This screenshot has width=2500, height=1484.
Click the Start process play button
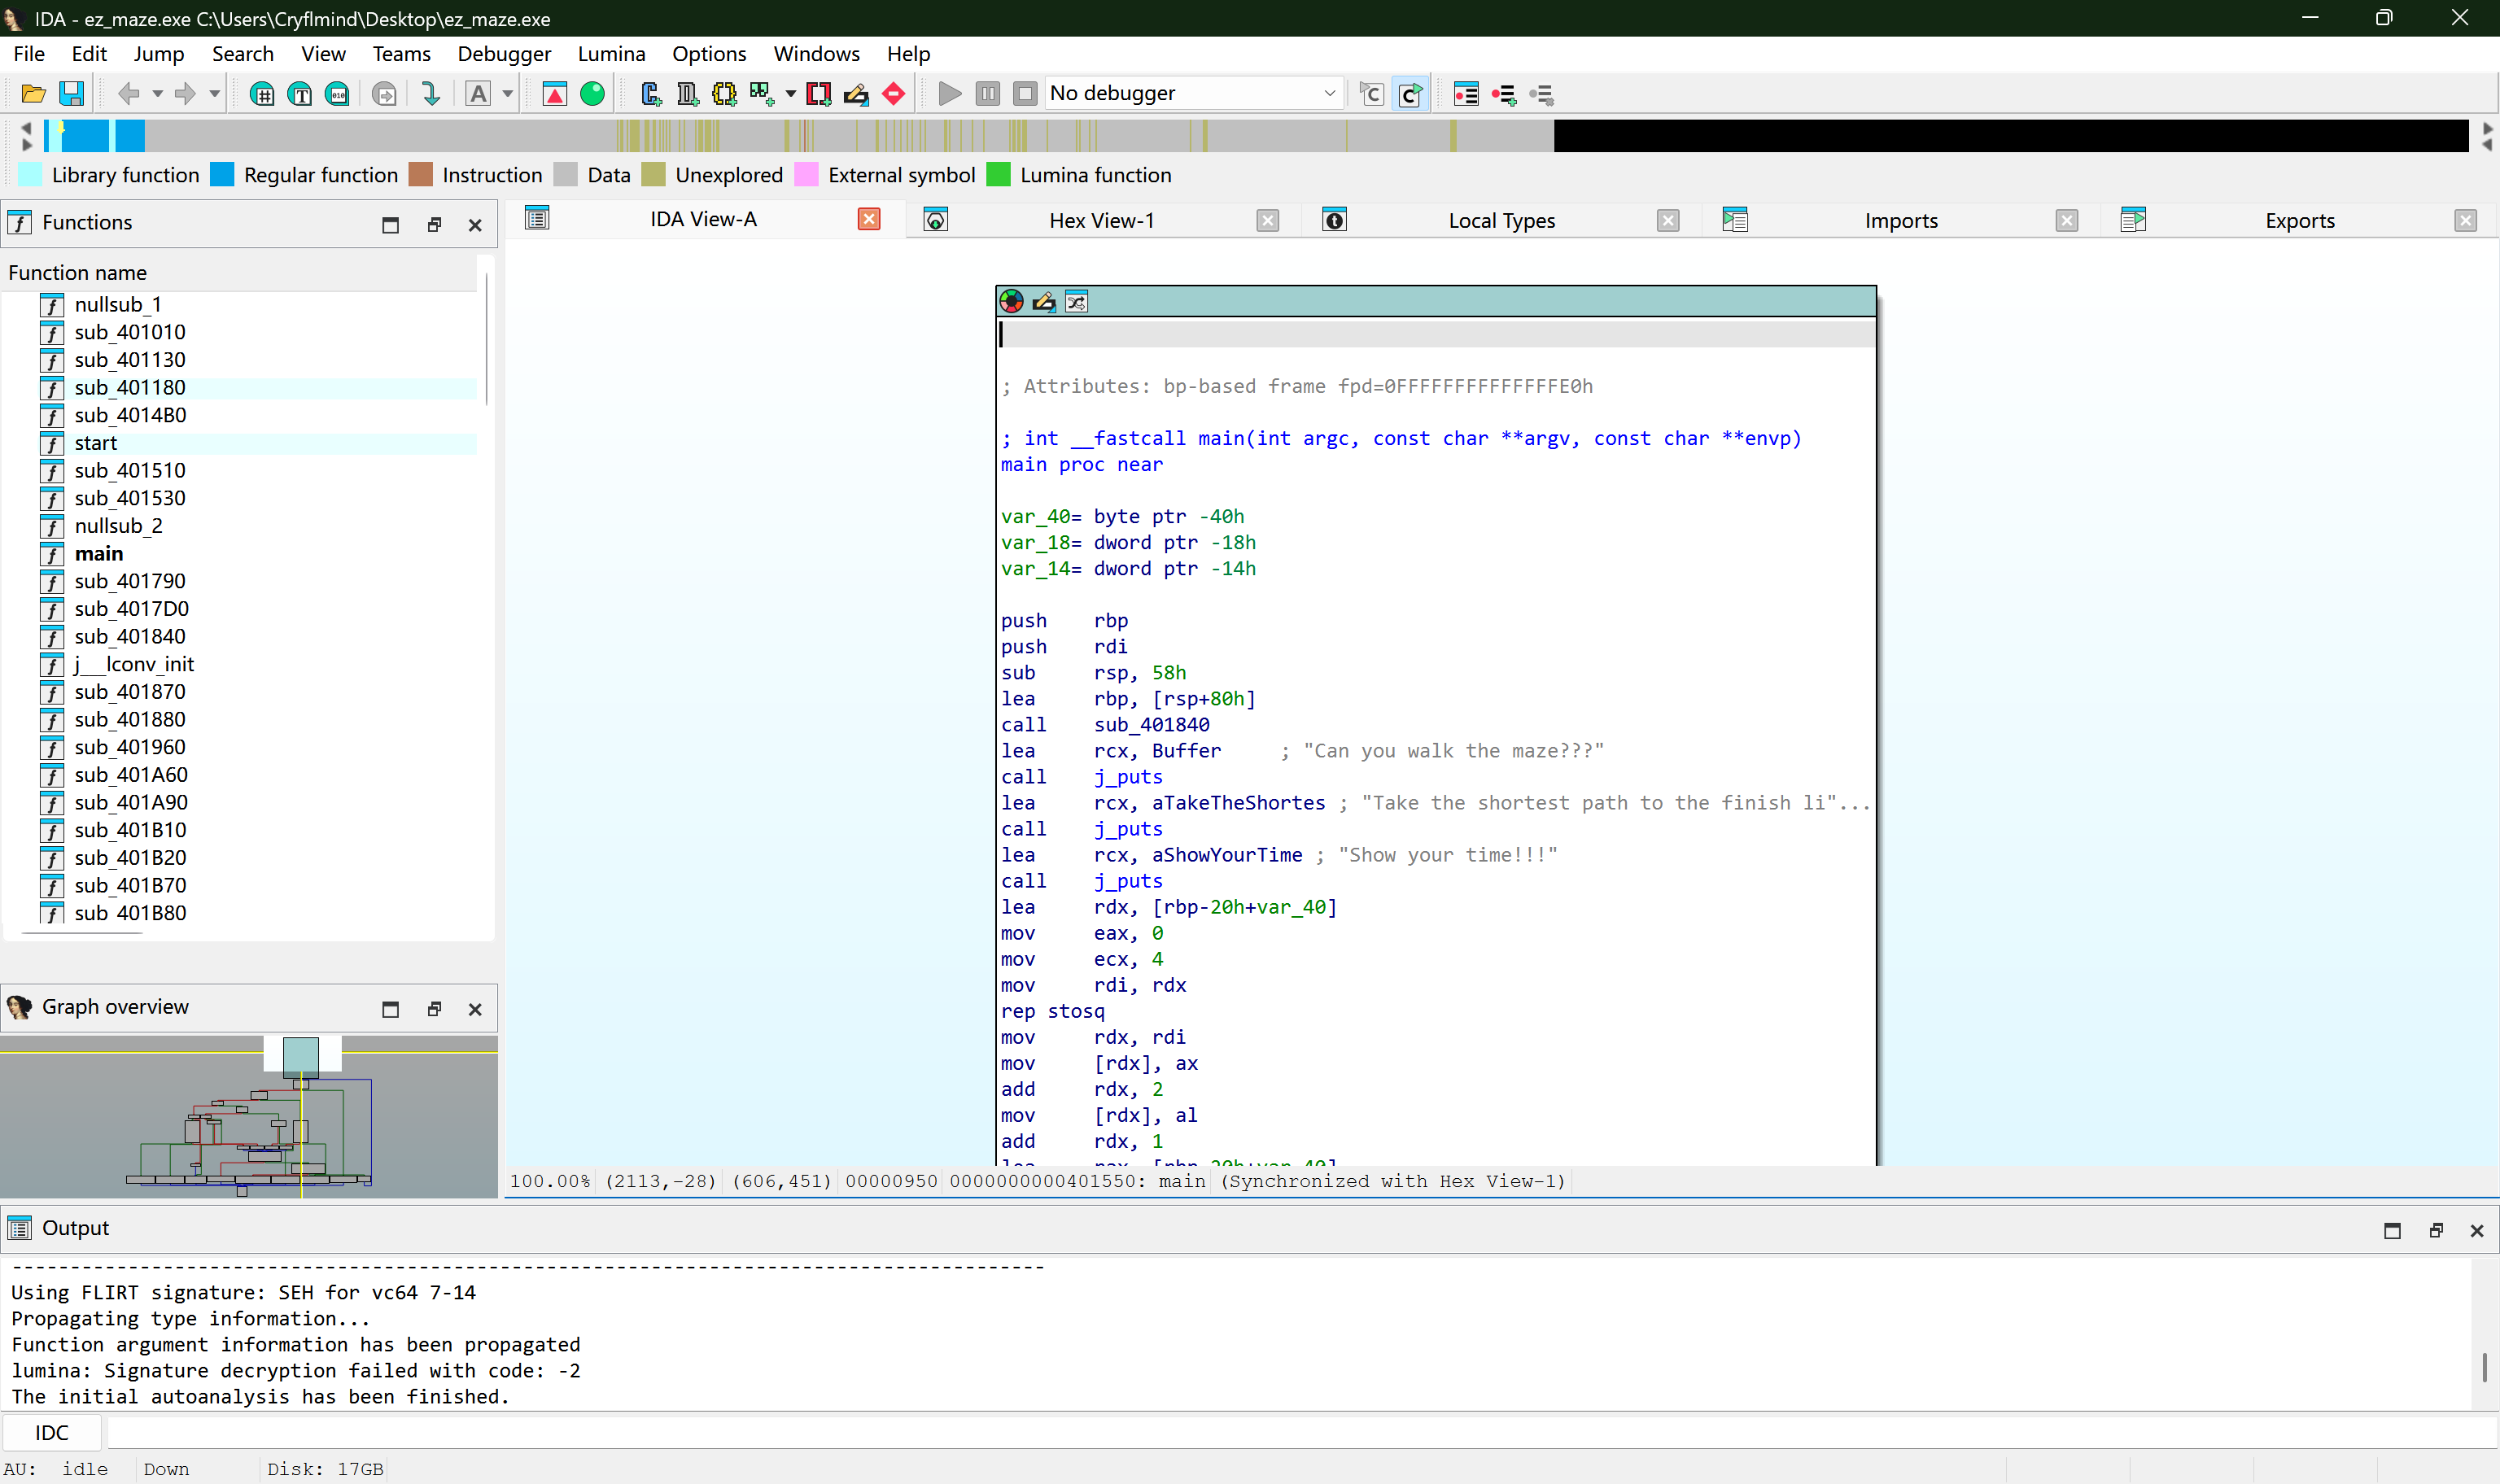point(950,94)
